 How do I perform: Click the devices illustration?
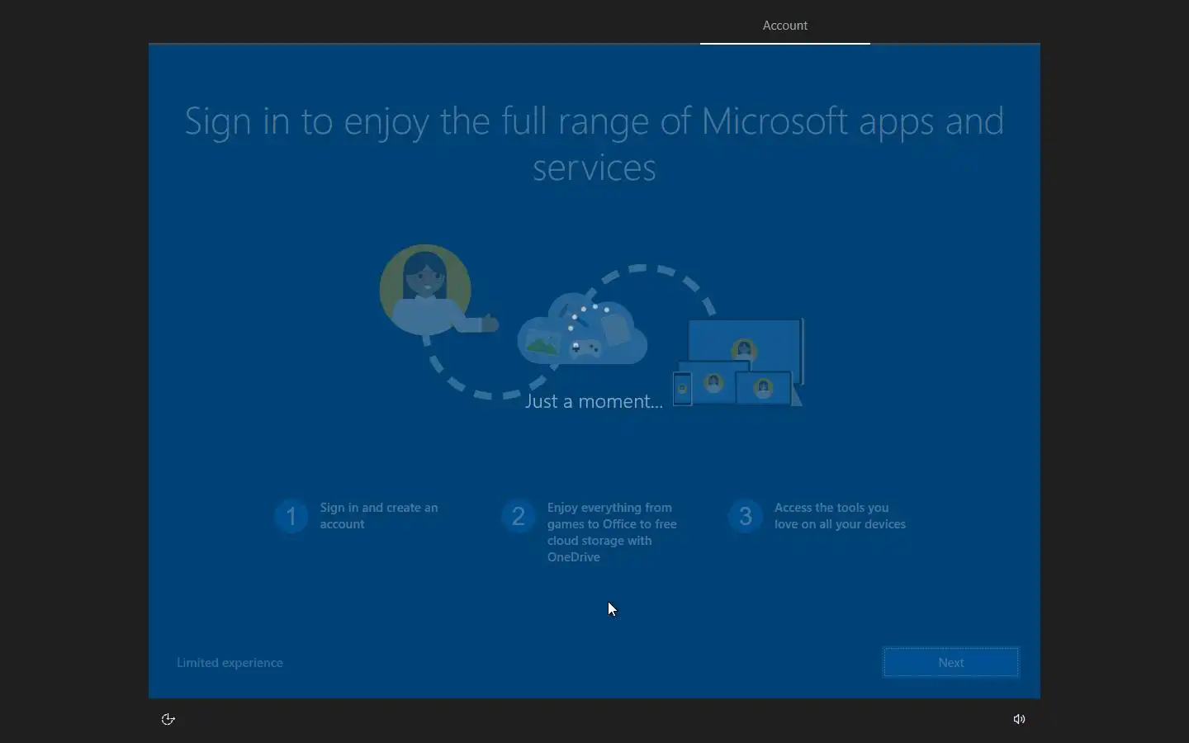738,362
